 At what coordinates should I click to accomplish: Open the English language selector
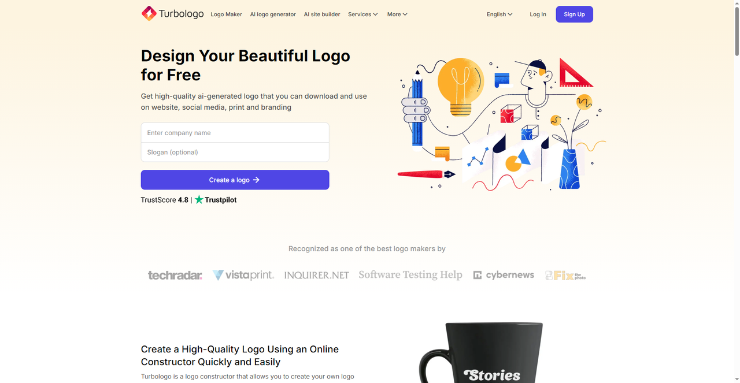coord(499,14)
